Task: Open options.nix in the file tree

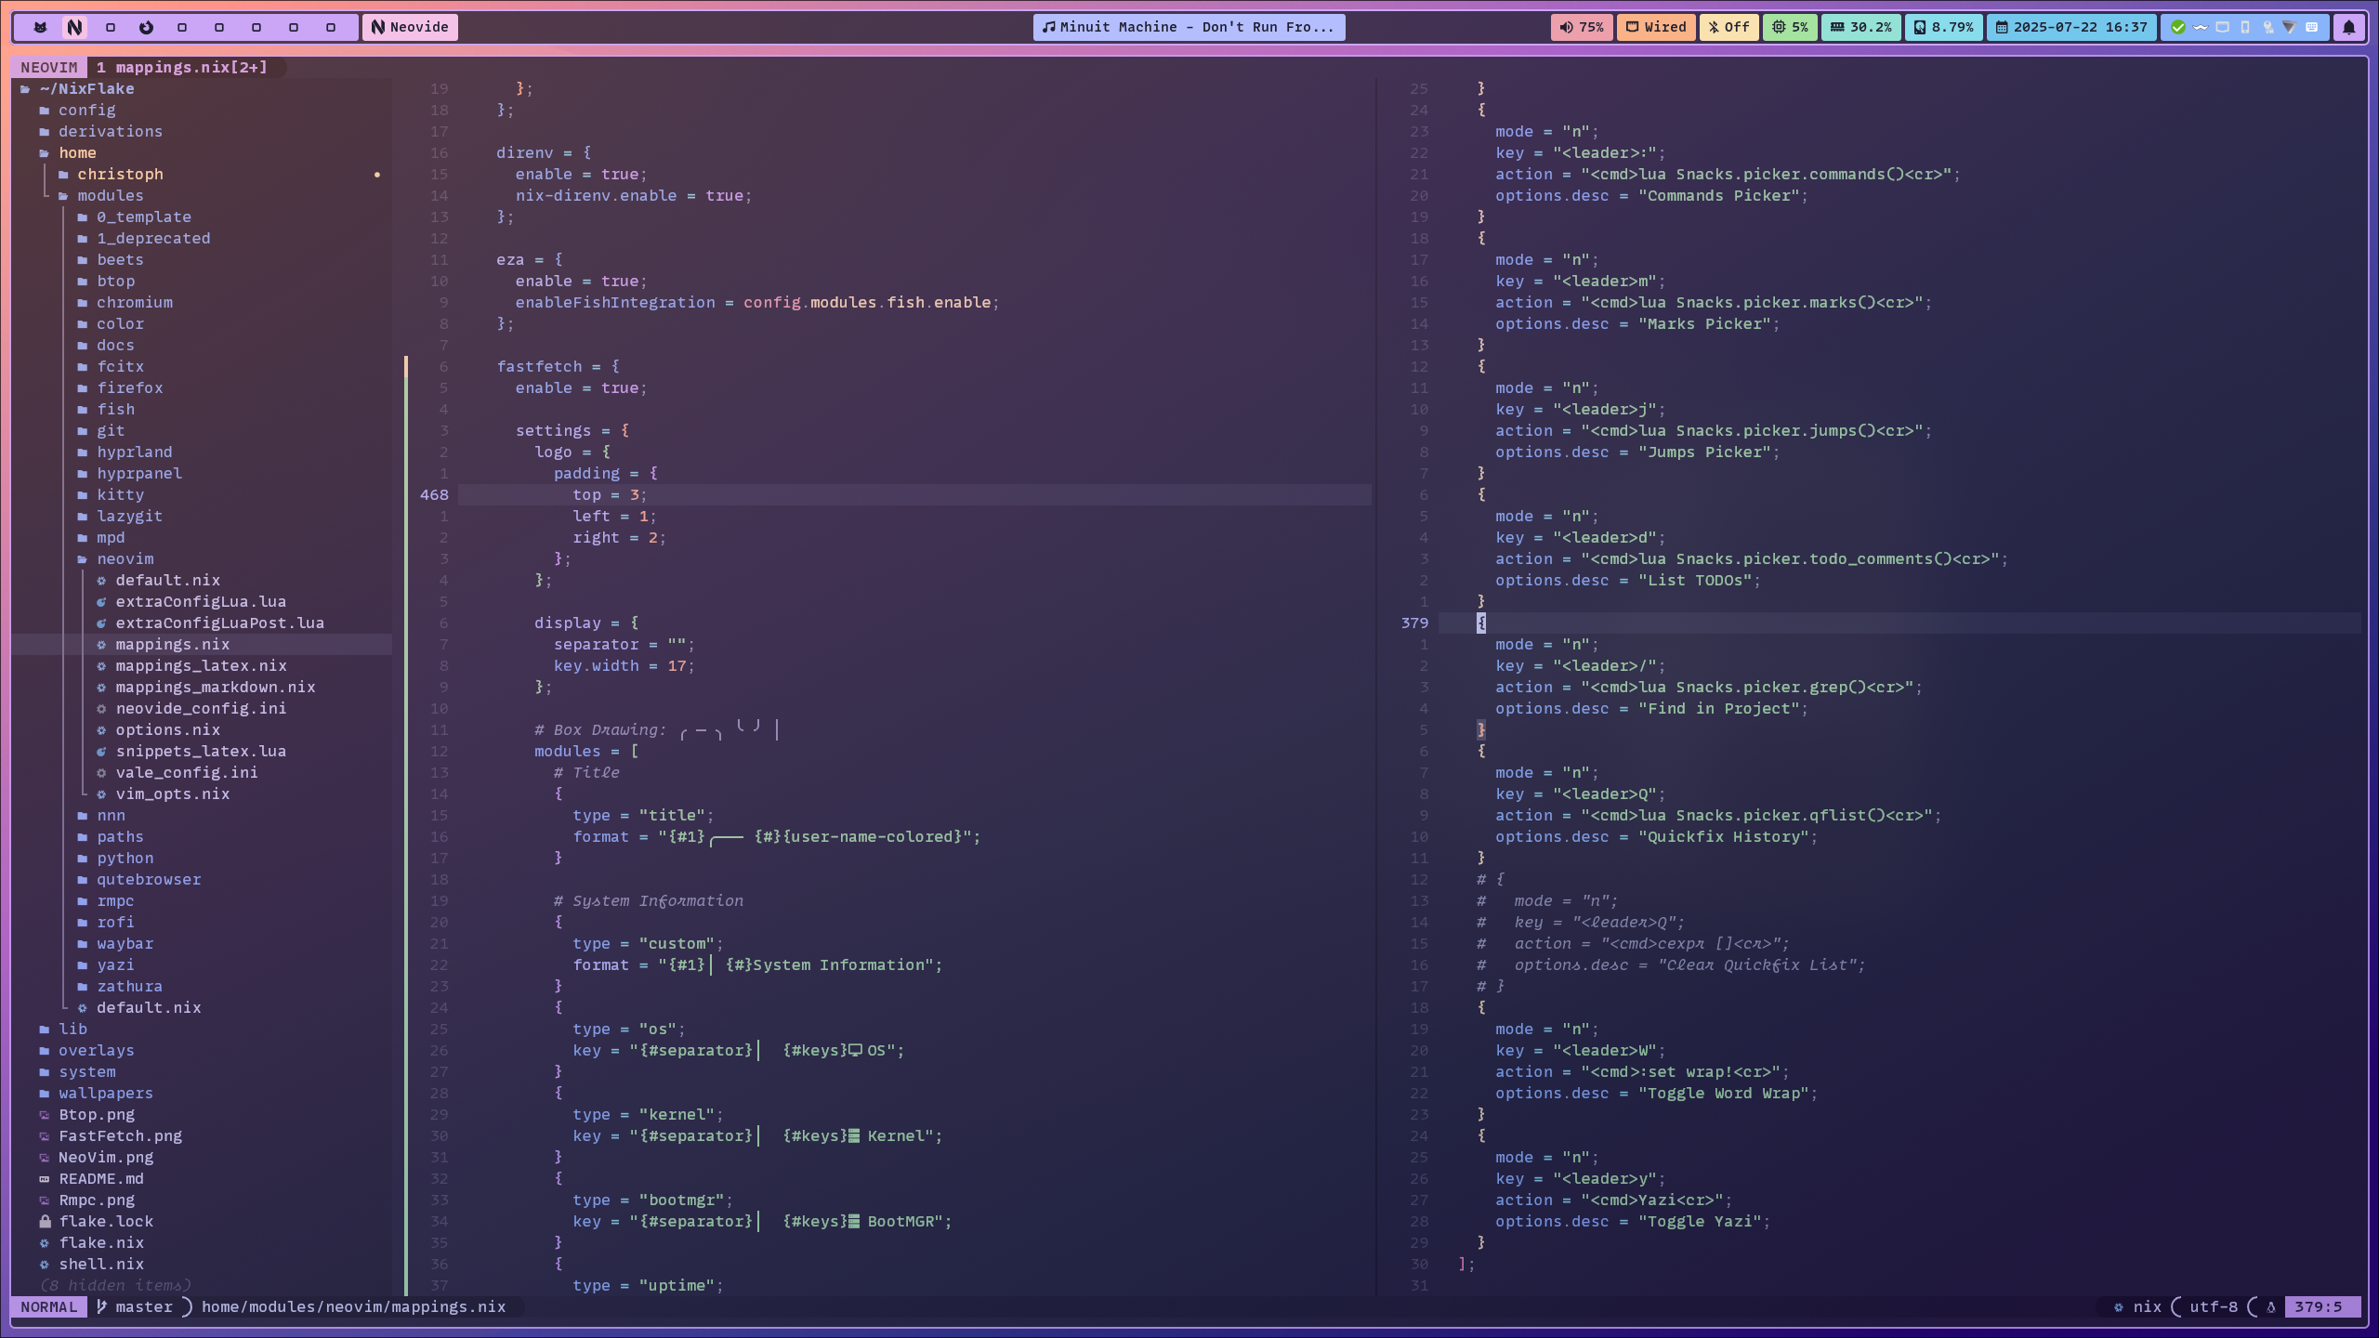Action: tap(167, 729)
